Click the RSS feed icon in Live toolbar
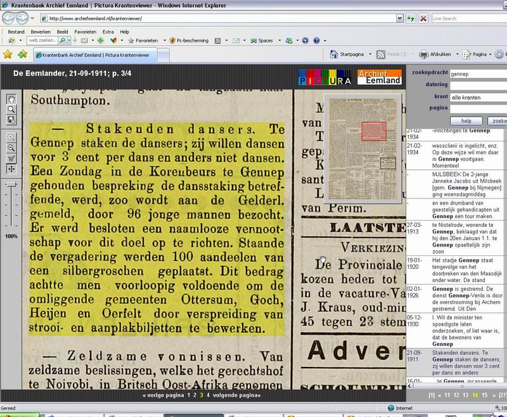 point(217,41)
